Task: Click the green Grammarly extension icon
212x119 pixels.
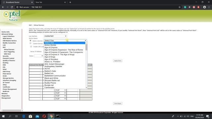Action: [x=185, y=7]
